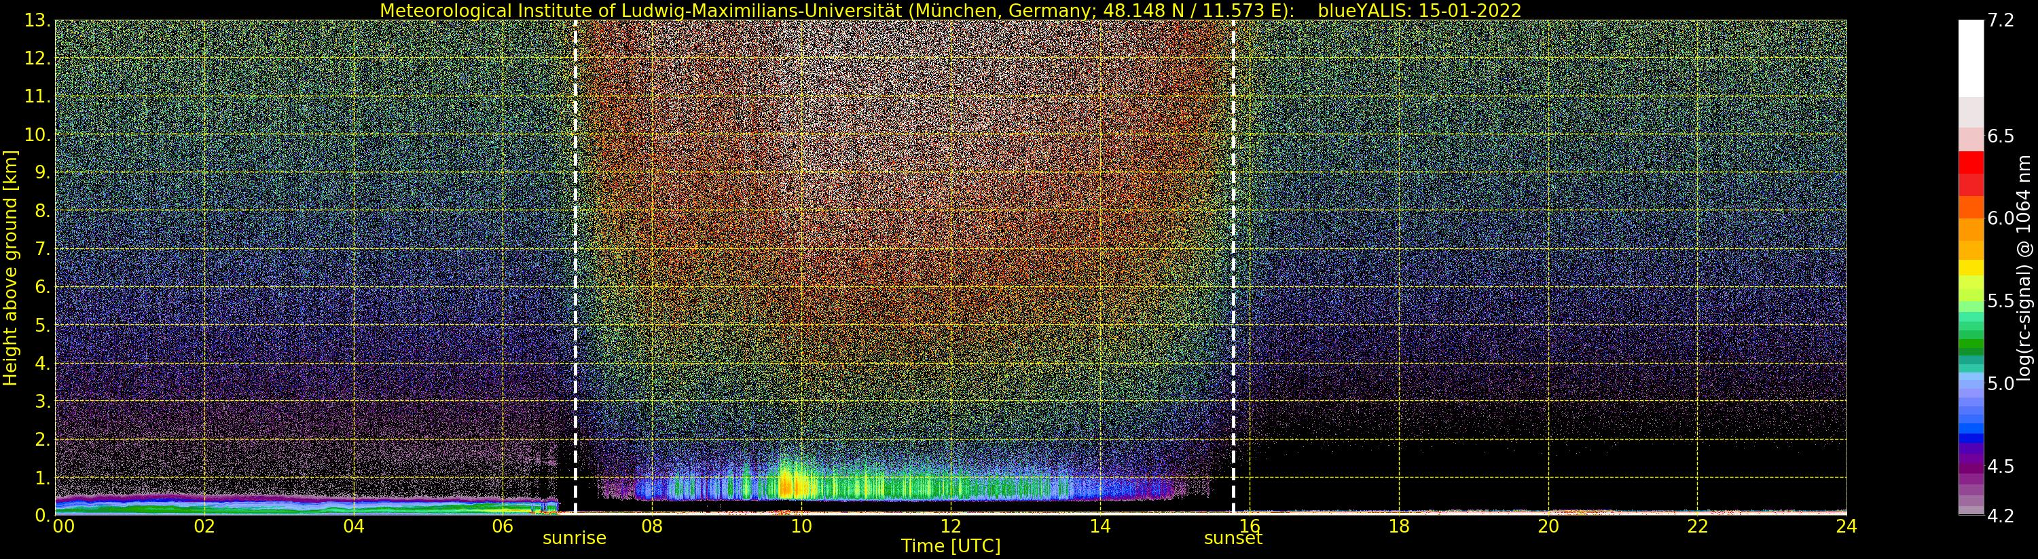Click the red band of the colorbar
The width and height of the screenshot is (2038, 559).
click(x=1971, y=162)
